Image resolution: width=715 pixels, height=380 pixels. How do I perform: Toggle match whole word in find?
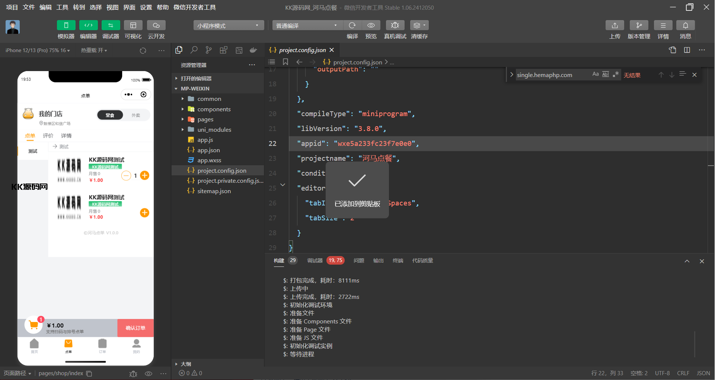(x=606, y=74)
